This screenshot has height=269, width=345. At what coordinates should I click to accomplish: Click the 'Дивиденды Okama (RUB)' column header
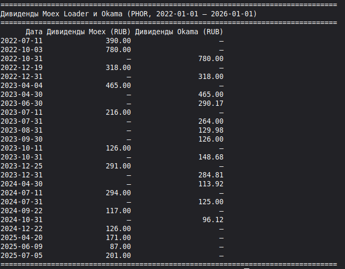pos(179,32)
